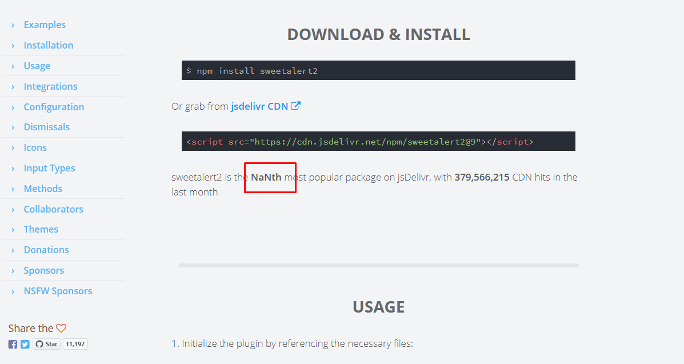The image size is (684, 364).
Task: Expand the Input Types chevron
Action: [x=13, y=168]
